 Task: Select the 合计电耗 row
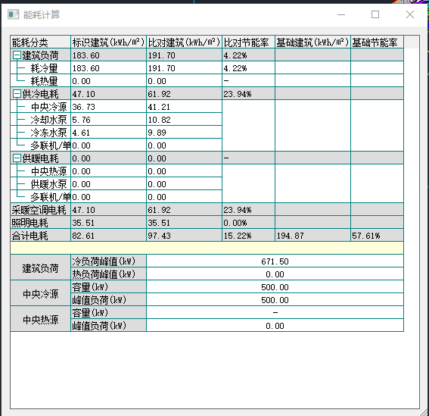coord(207,236)
